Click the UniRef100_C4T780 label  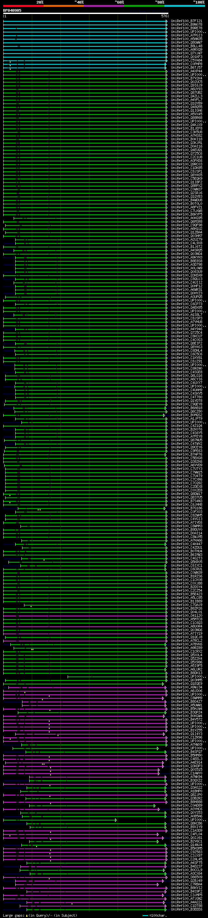[x=187, y=397]
